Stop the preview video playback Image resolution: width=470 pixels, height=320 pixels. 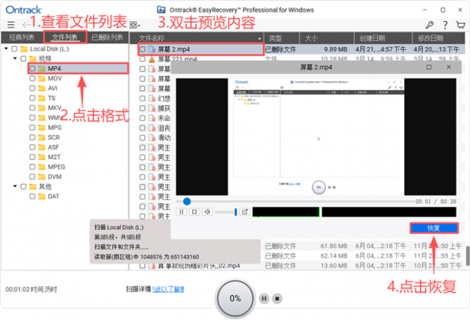(194, 211)
